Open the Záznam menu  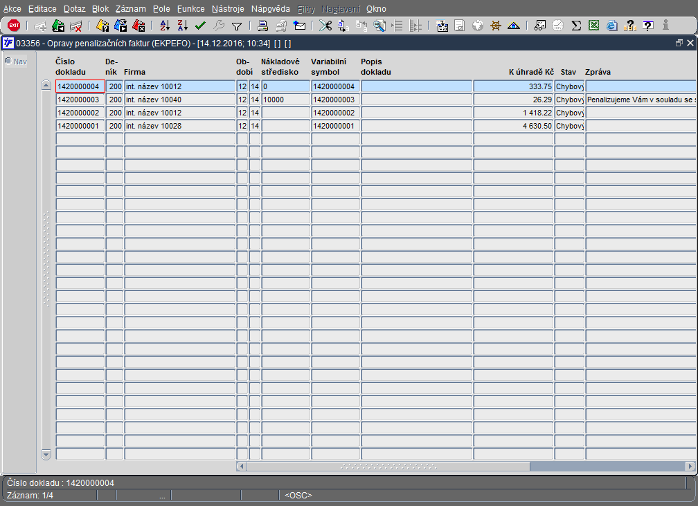tap(130, 9)
